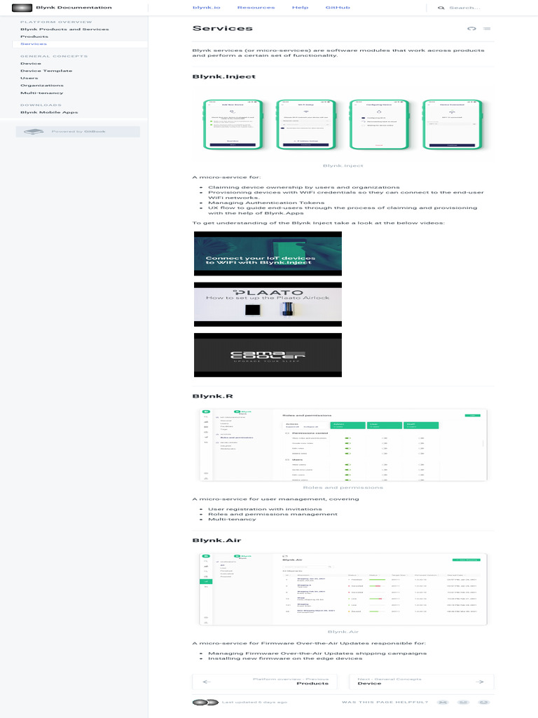Open Blynk Mobile Apps in sidebar
538x718 pixels.
click(x=49, y=111)
